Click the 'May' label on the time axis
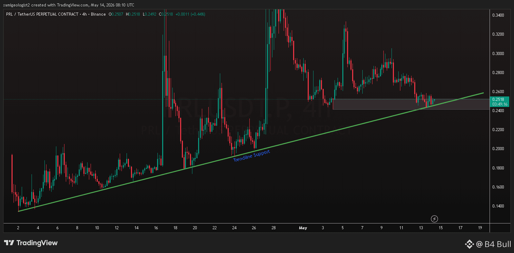The image size is (514, 253). tap(303, 228)
